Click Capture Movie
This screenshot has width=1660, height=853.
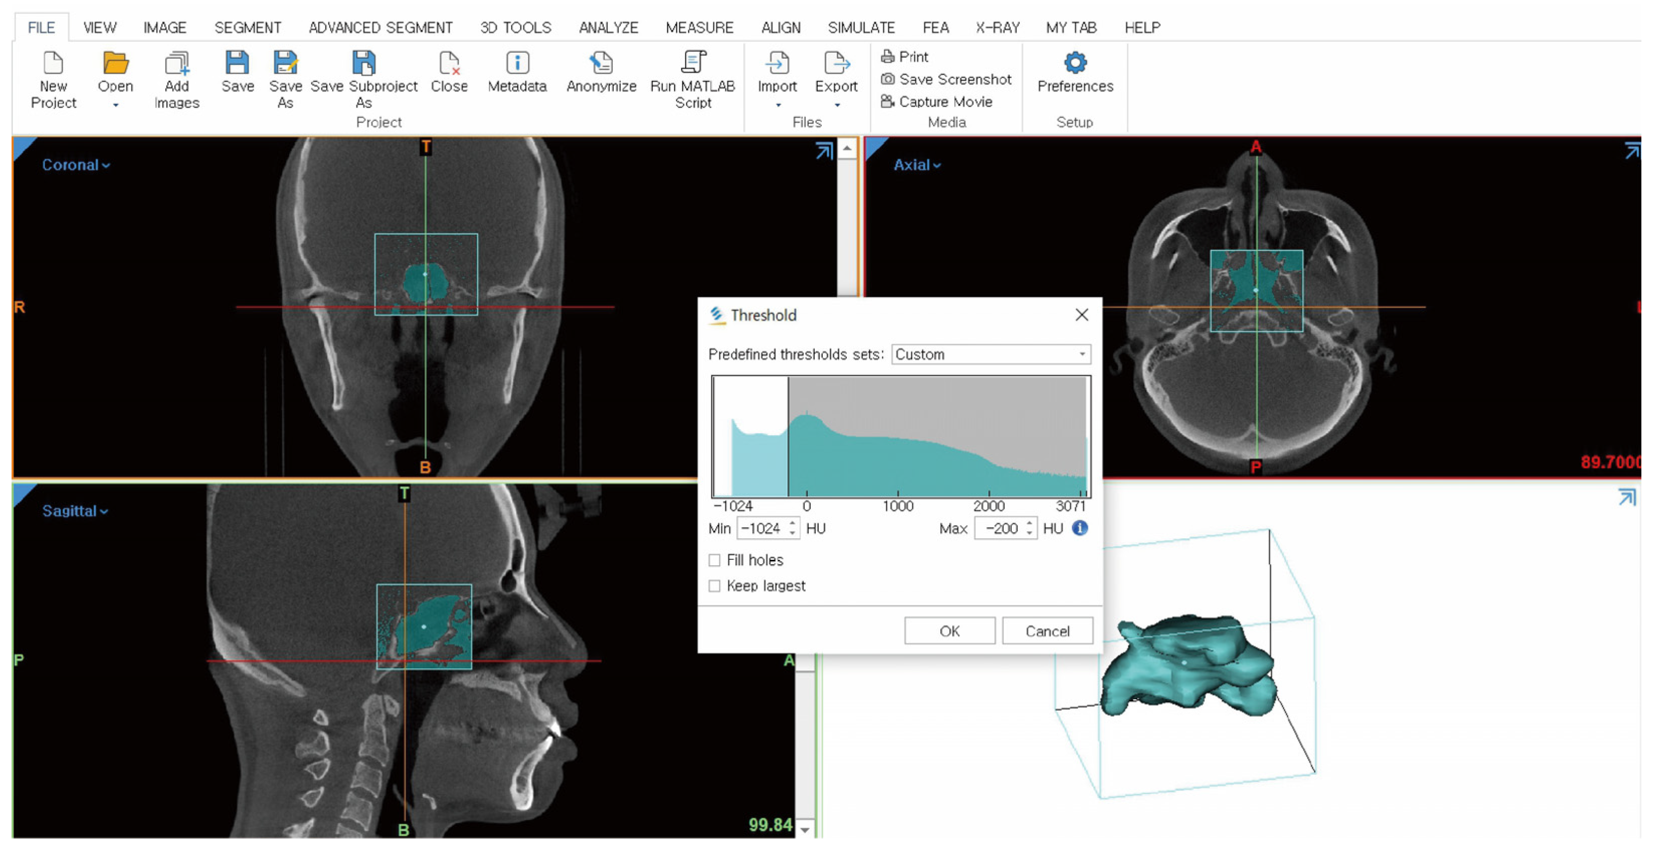click(936, 102)
